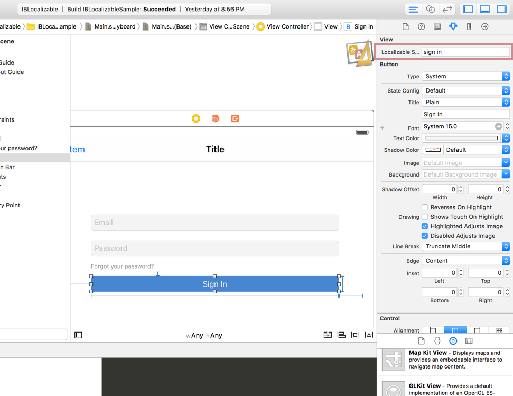
Task: Open the Update Frames (stack) menu
Action: point(328,335)
